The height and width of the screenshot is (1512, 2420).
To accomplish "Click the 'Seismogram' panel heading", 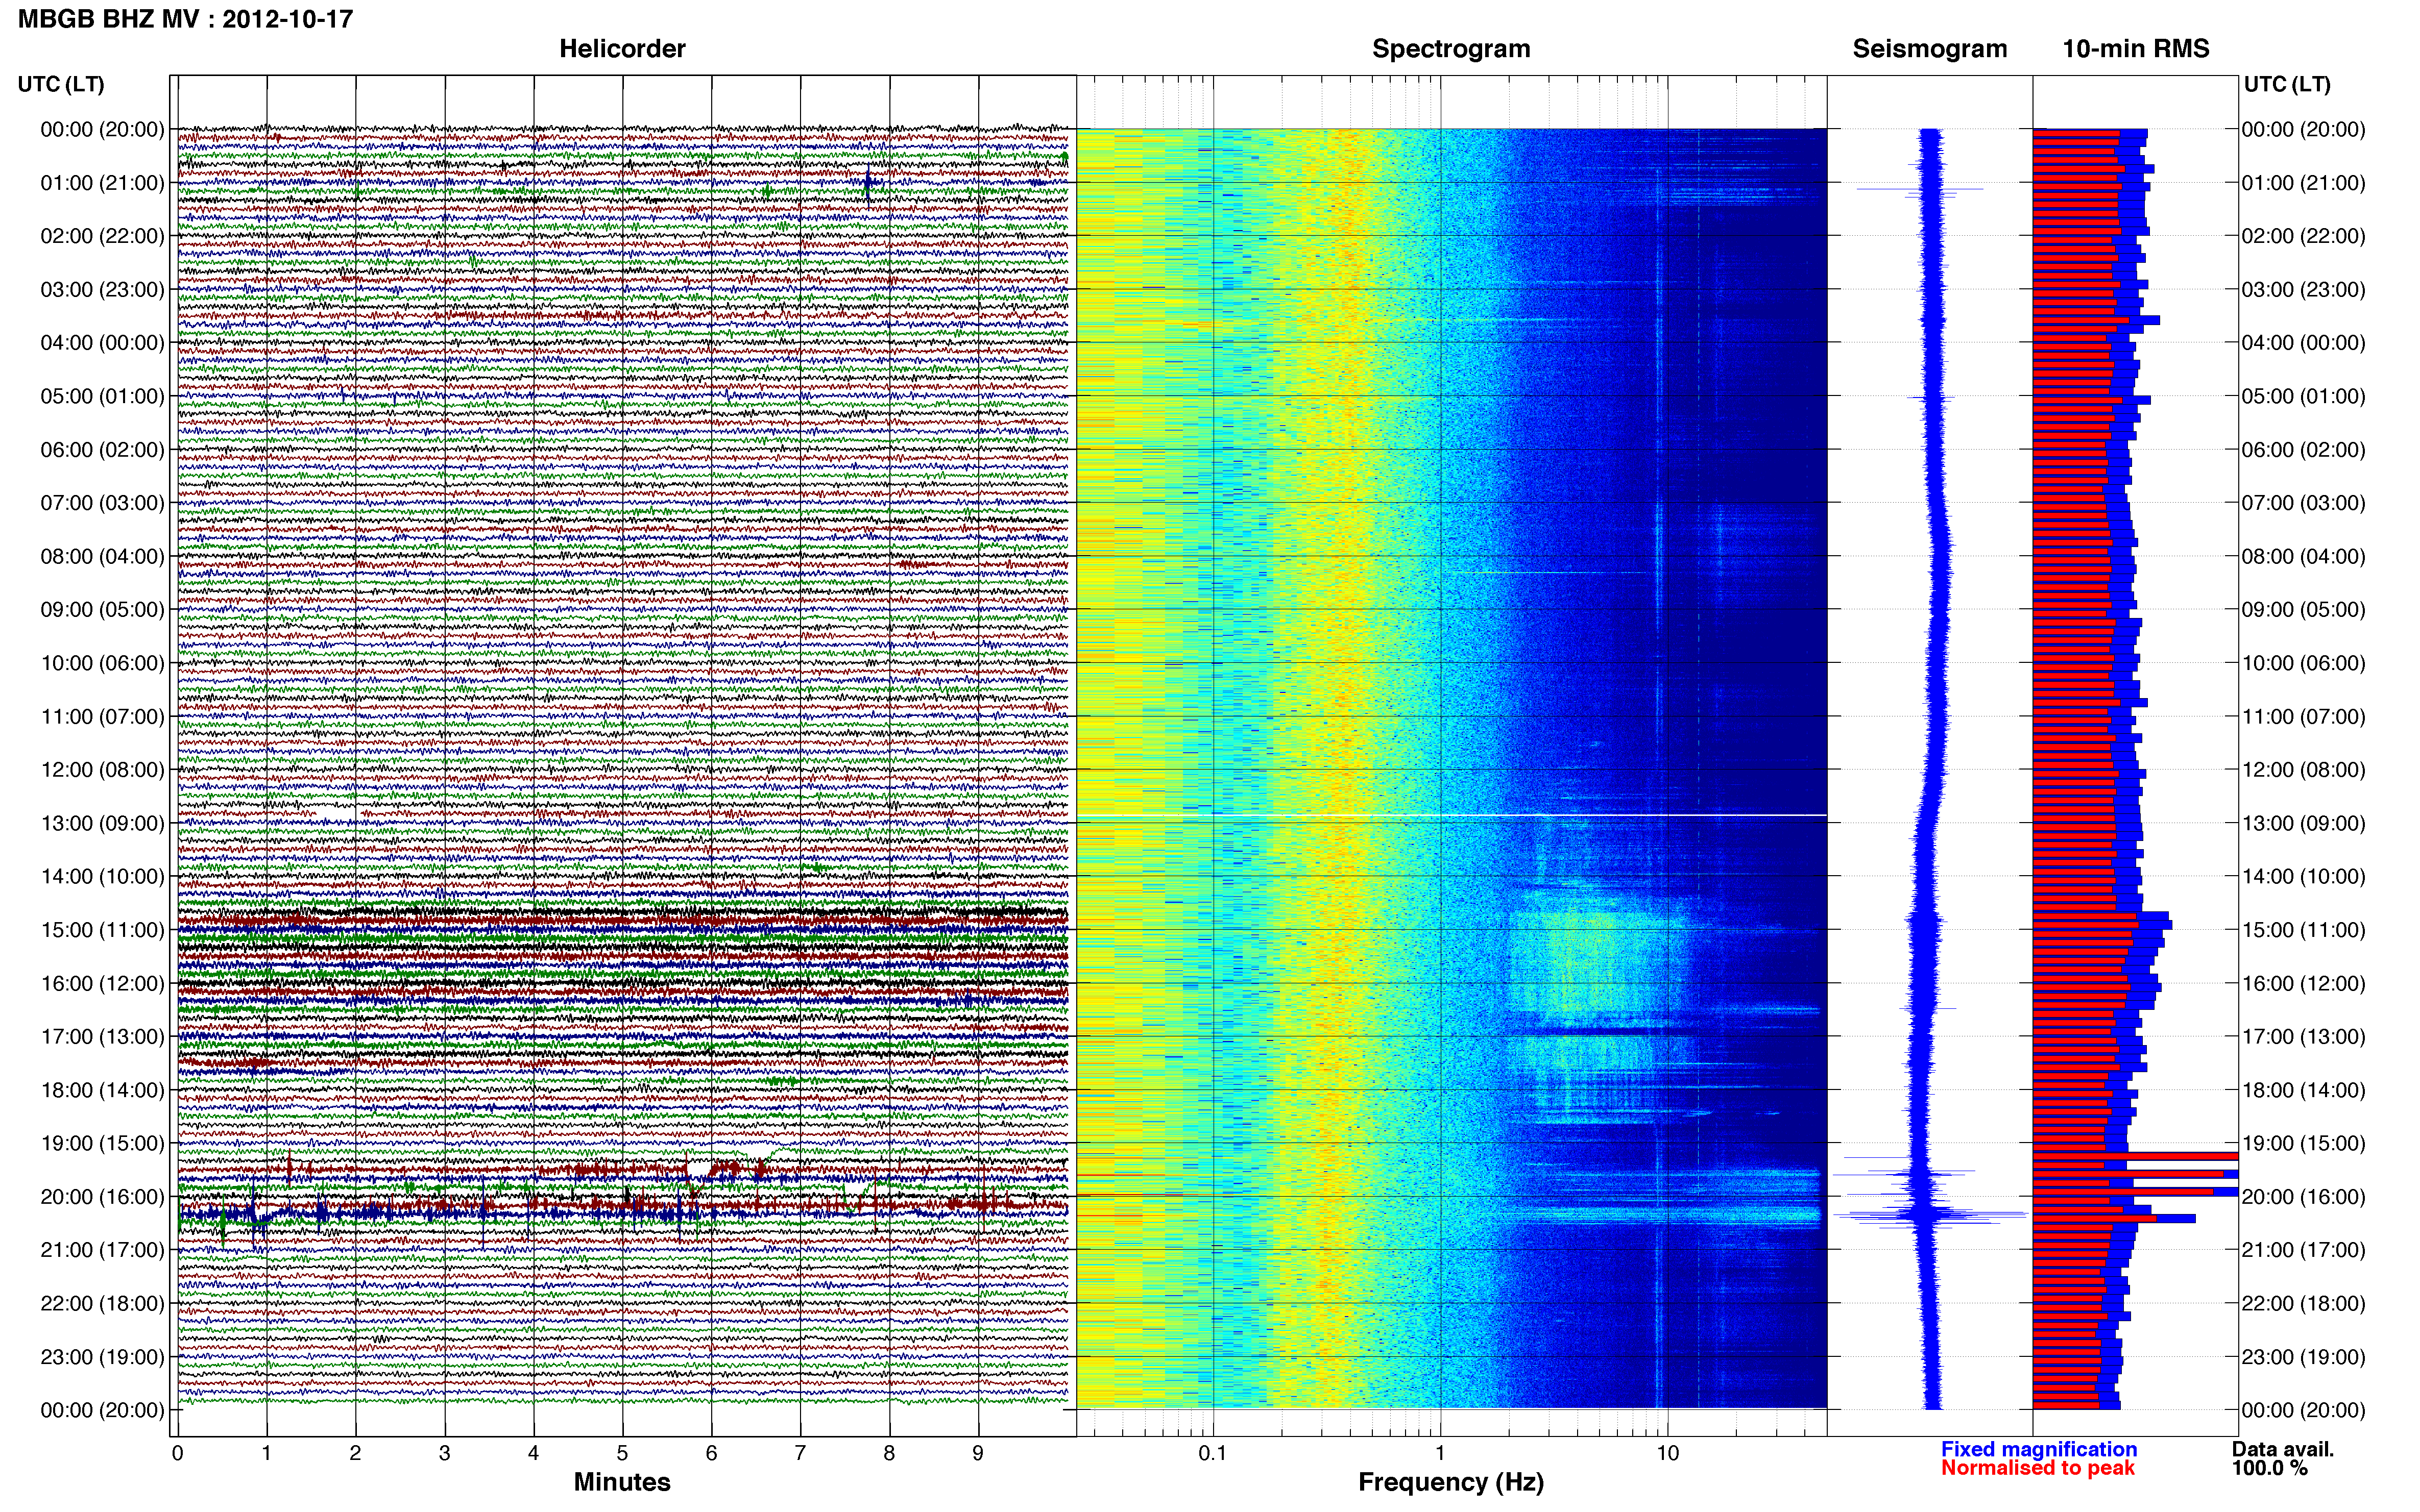I will coord(1930,49).
